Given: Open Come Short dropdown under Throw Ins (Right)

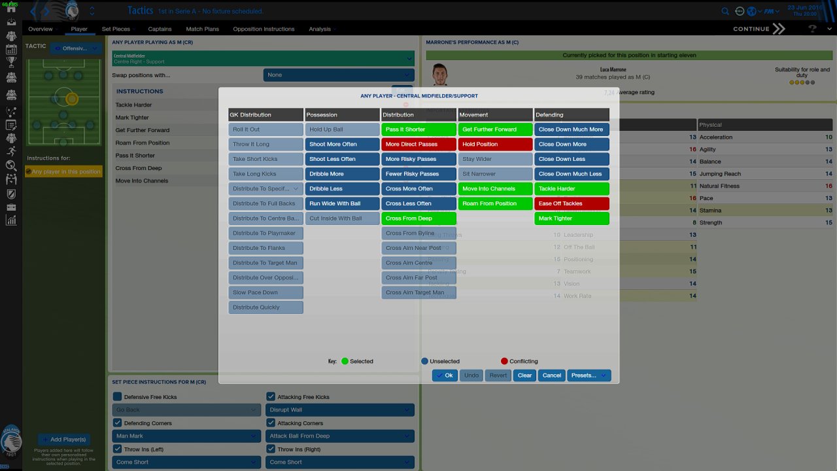Looking at the screenshot, I should click(x=340, y=462).
